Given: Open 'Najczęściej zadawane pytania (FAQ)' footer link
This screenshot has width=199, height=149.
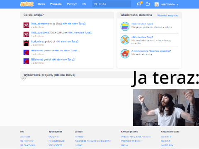Looking at the screenshot, I should [x=93, y=141].
